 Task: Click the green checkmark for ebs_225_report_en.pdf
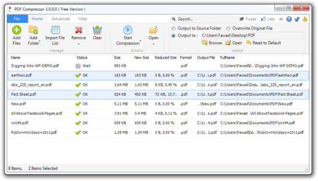(78, 85)
